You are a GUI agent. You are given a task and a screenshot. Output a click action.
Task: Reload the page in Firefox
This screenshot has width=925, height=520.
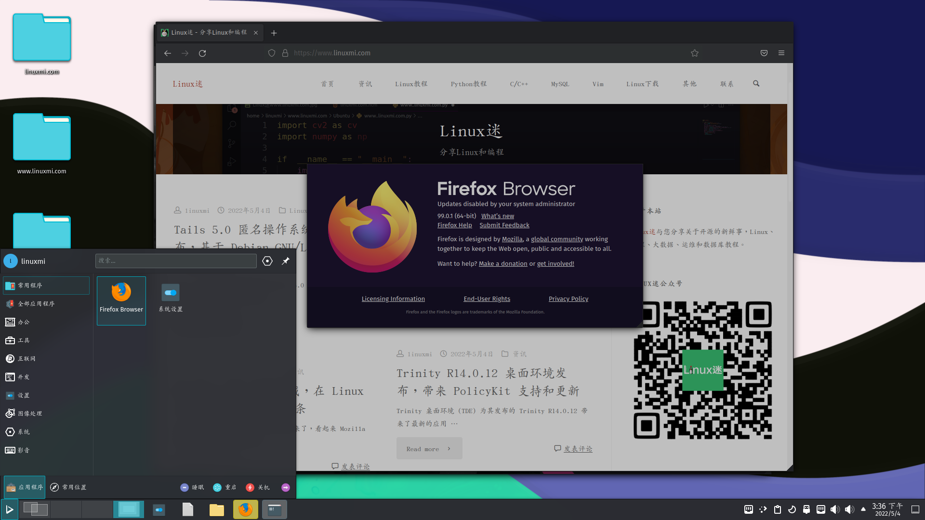[202, 53]
